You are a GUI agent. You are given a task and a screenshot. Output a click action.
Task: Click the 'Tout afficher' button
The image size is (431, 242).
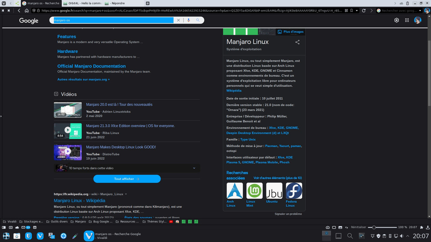click(x=127, y=179)
